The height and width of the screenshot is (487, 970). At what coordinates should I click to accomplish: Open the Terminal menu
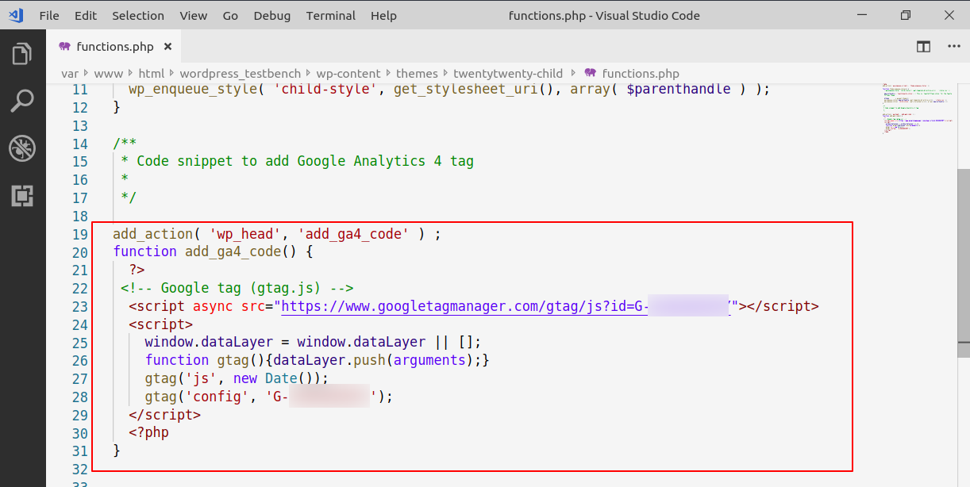(330, 15)
